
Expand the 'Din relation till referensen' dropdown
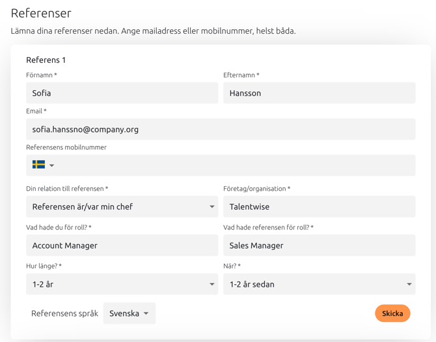122,206
